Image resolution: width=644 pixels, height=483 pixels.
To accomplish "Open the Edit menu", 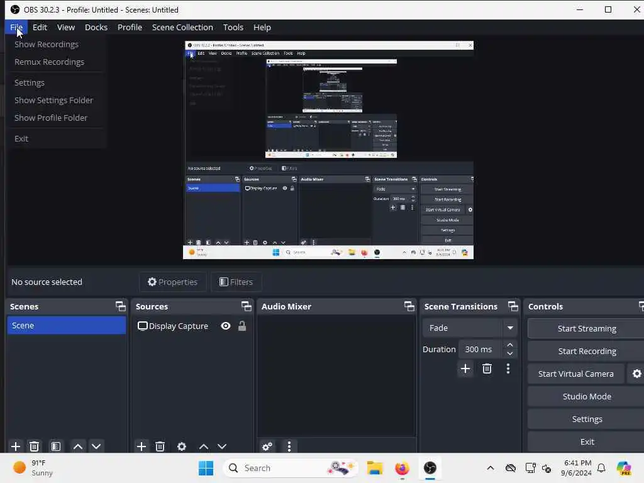I will (40, 27).
